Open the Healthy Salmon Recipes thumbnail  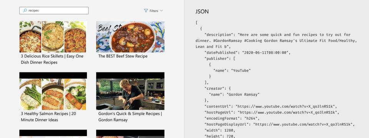click(53, 91)
